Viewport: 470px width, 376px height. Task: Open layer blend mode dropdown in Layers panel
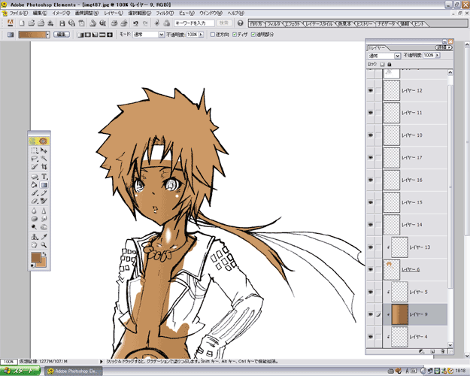tap(397, 56)
